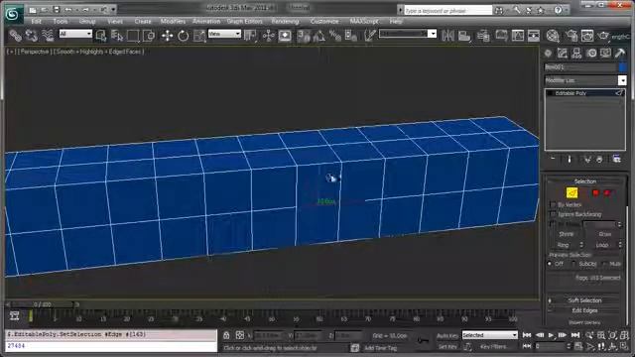Select the Multi preview selection radio
Viewport: 635px width, 357px height.
(604, 264)
